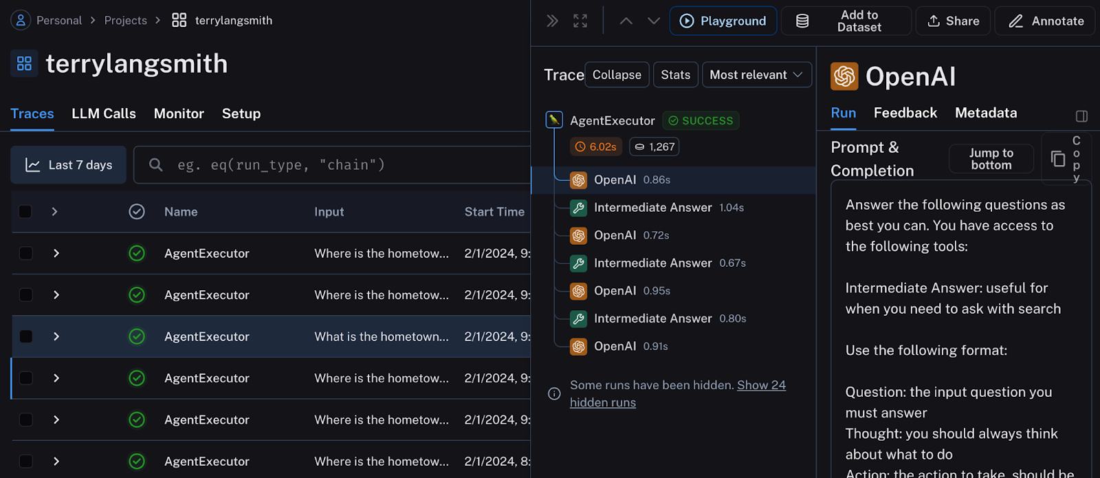1100x478 pixels.
Task: Tick the checkbox of the 'What is the hometown...' row
Action: [25, 336]
